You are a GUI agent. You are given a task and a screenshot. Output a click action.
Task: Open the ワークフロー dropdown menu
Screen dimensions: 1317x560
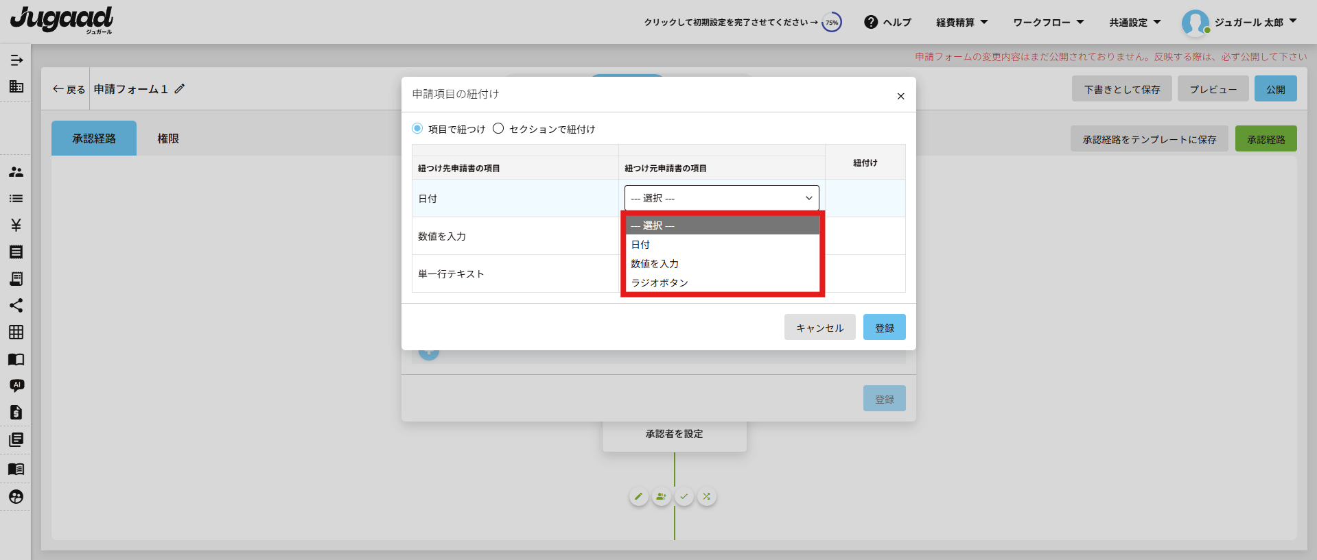click(x=1048, y=23)
